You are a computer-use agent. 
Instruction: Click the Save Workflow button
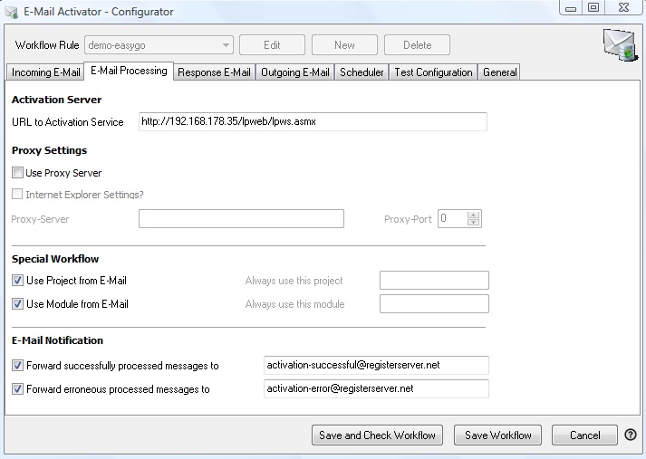point(497,435)
